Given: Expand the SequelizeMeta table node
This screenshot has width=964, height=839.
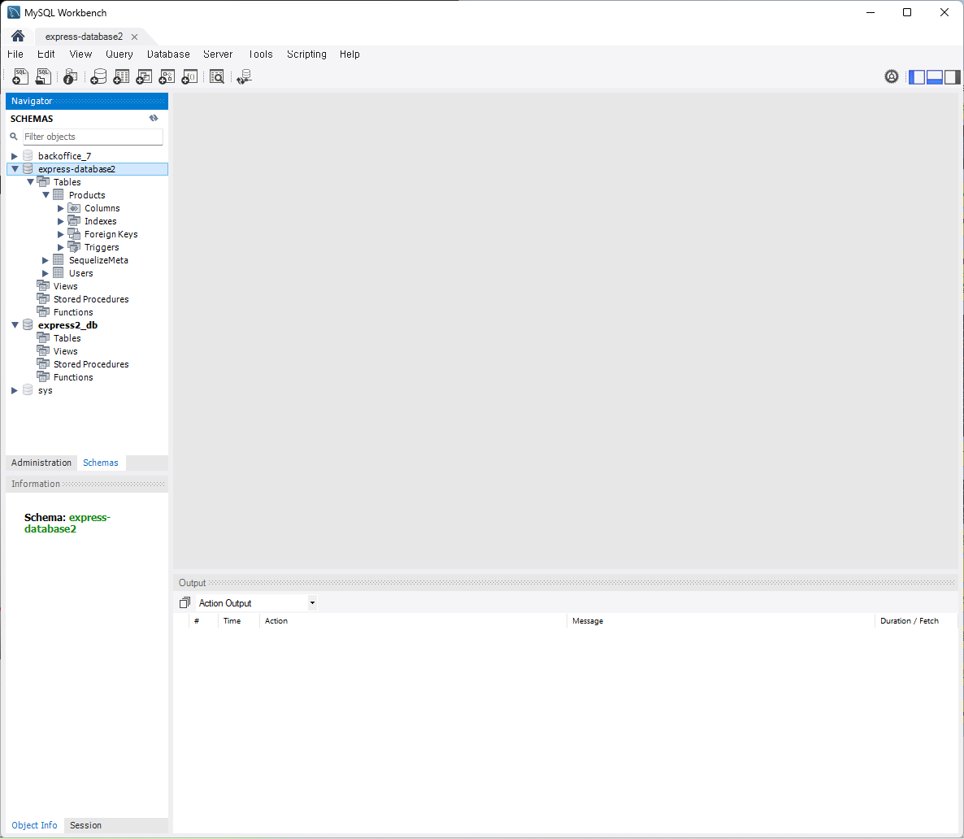Looking at the screenshot, I should point(45,261).
